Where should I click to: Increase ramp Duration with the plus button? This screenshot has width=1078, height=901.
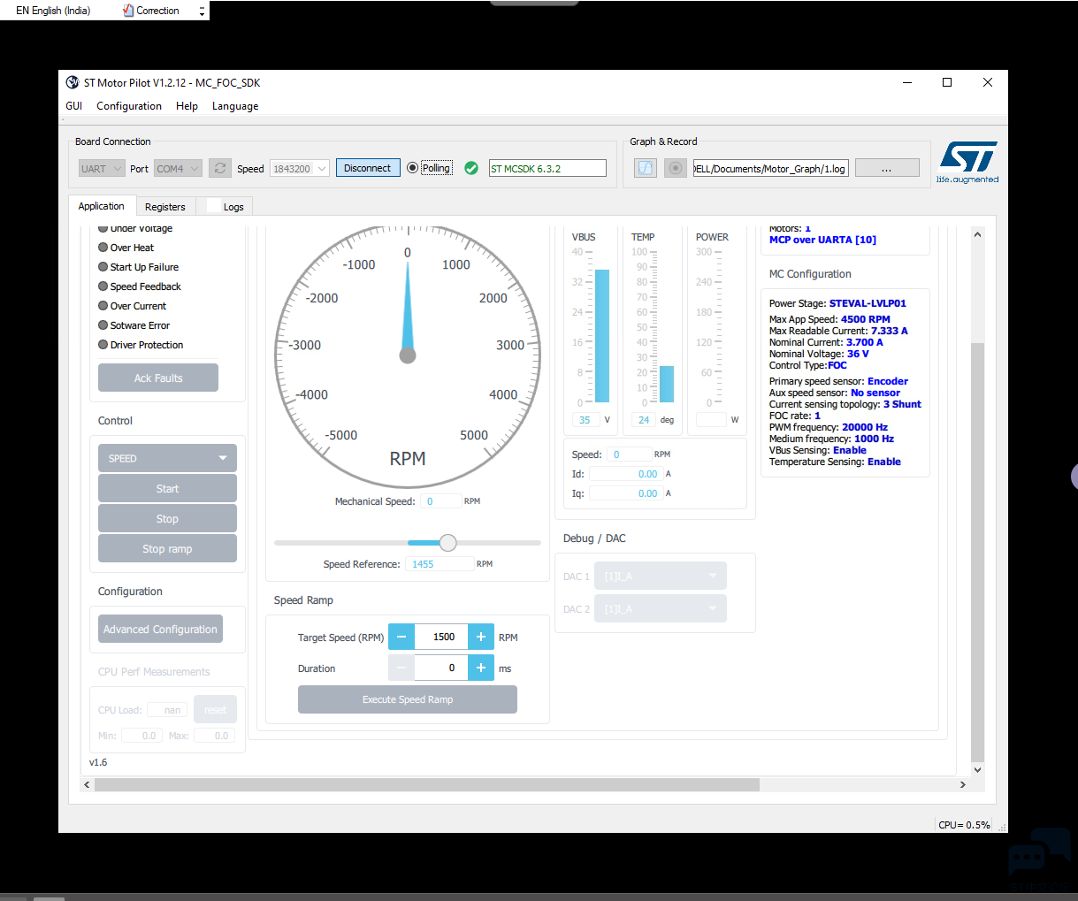[481, 668]
